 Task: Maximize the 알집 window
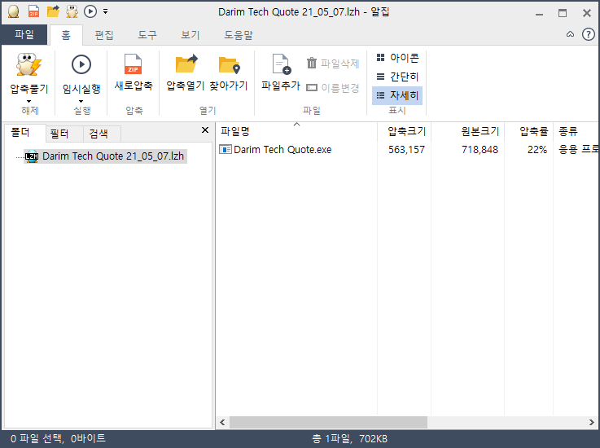click(563, 13)
